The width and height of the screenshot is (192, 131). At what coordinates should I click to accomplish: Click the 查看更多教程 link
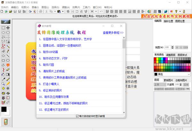113,33
